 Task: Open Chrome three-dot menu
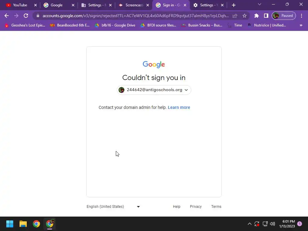coord(301,16)
